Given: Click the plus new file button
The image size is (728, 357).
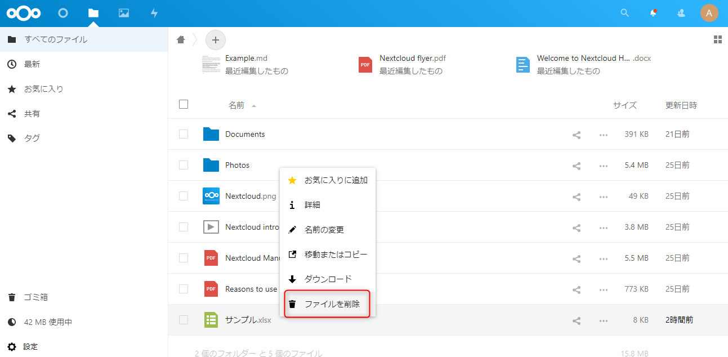Looking at the screenshot, I should point(216,39).
